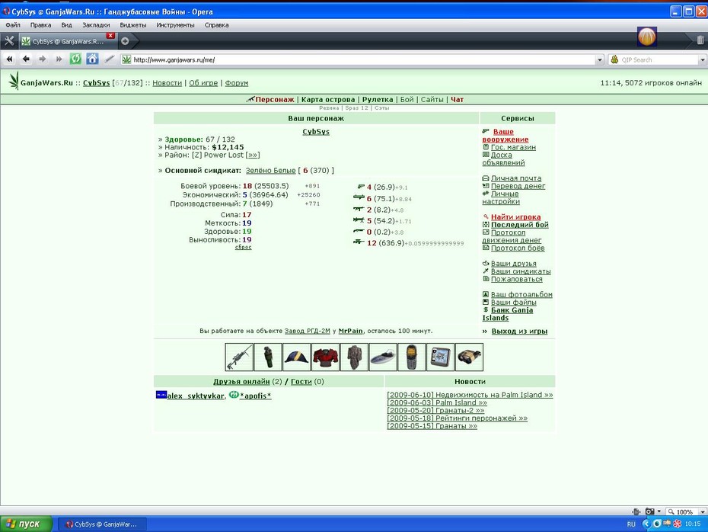
Task: Click the camouflage coat equipment icon
Action: pyautogui.click(x=355, y=357)
